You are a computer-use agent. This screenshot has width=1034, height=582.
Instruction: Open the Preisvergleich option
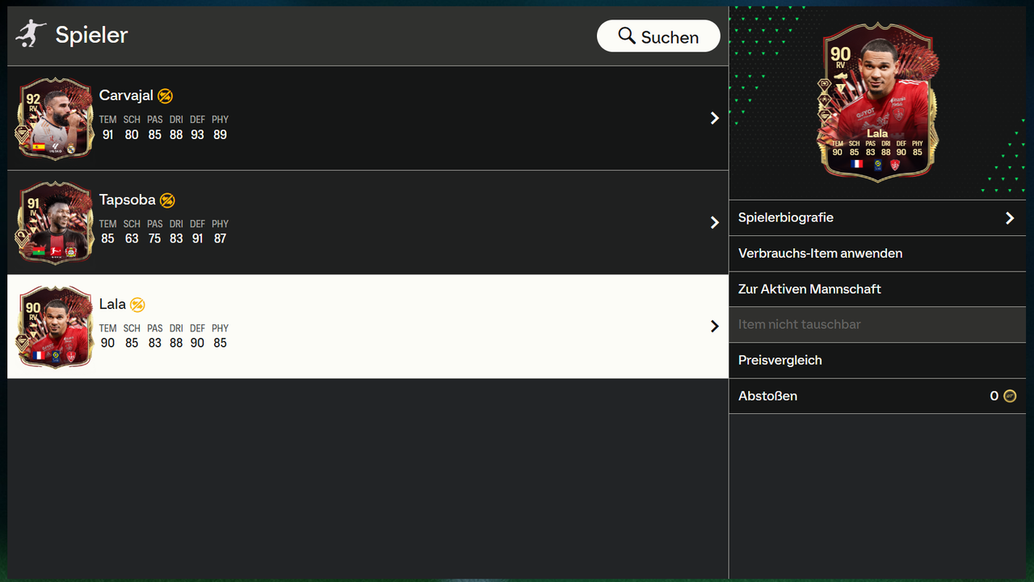coord(780,361)
